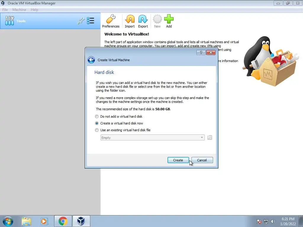The image size is (303, 227).
Task: Click the 'Hard disk' heading text
Action: coord(104,72)
